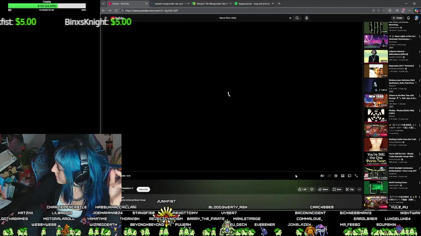Save the video to a playlist
The width and height of the screenshot is (421, 236).
(x=337, y=189)
